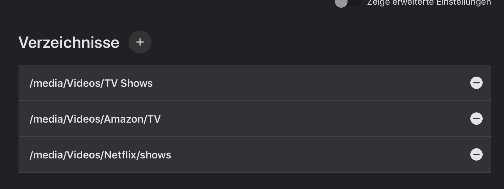
Task: Click the word 'Amazon' in the second path
Action: (124, 119)
